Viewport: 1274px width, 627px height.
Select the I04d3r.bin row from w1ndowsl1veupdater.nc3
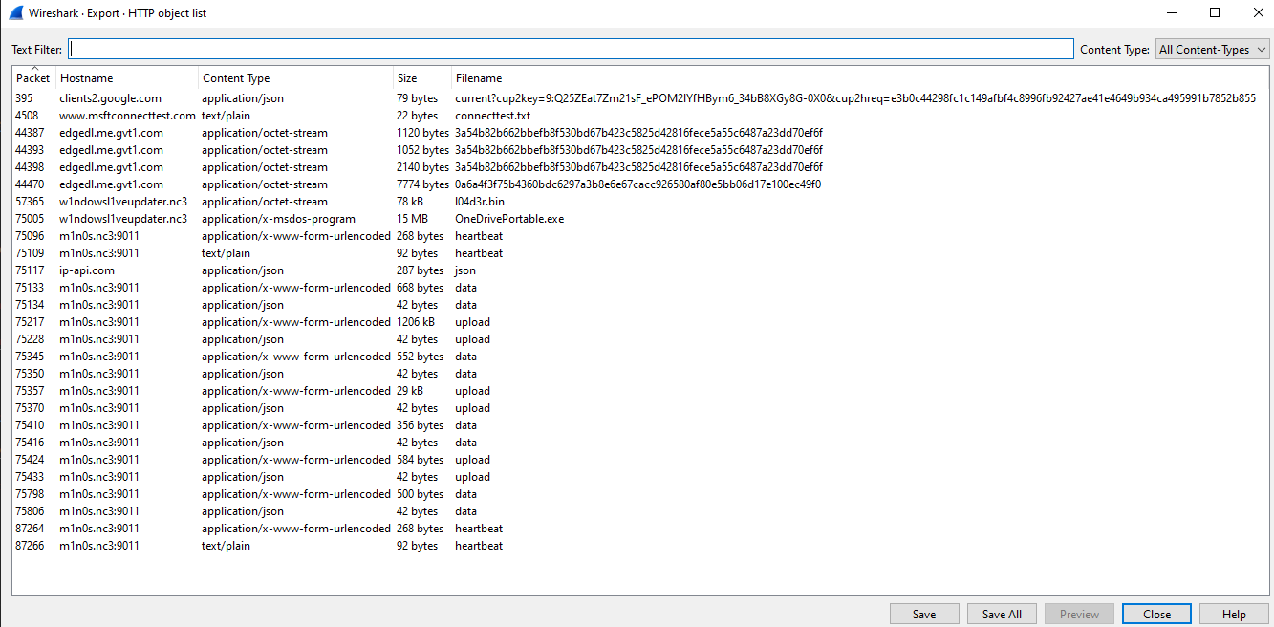tap(287, 201)
